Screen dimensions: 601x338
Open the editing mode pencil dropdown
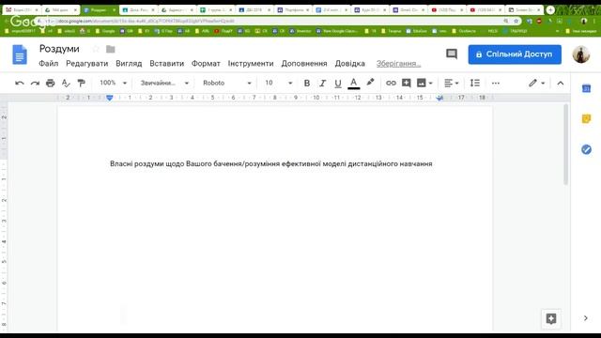tap(536, 83)
